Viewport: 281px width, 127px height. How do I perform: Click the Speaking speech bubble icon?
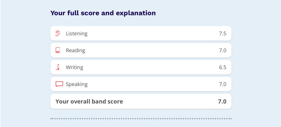[59, 84]
